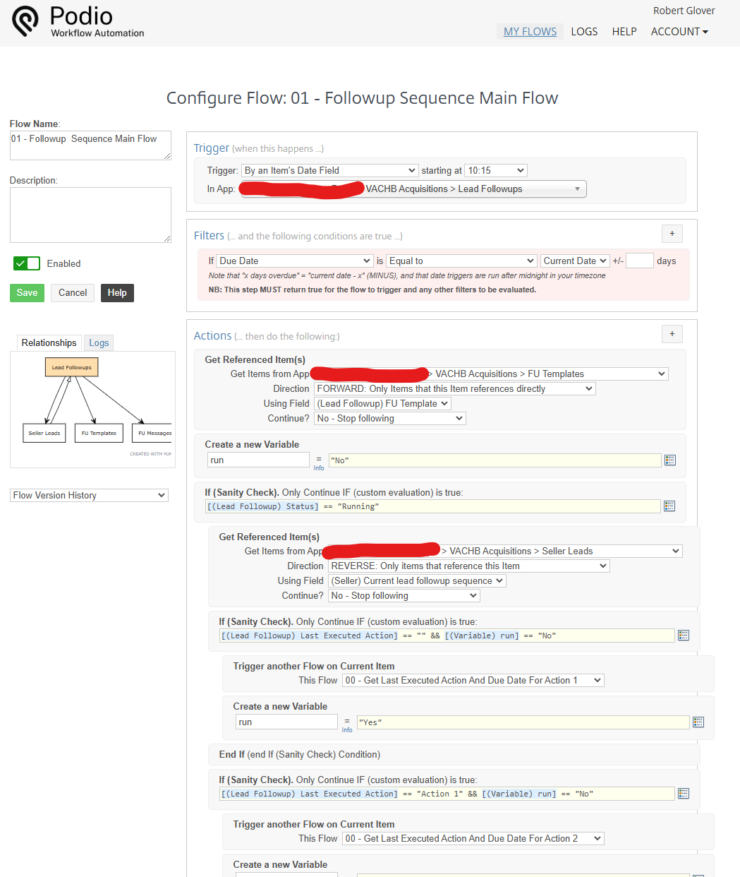Open the starting time 10:15 dropdown
This screenshot has height=877, width=740.
pos(497,171)
